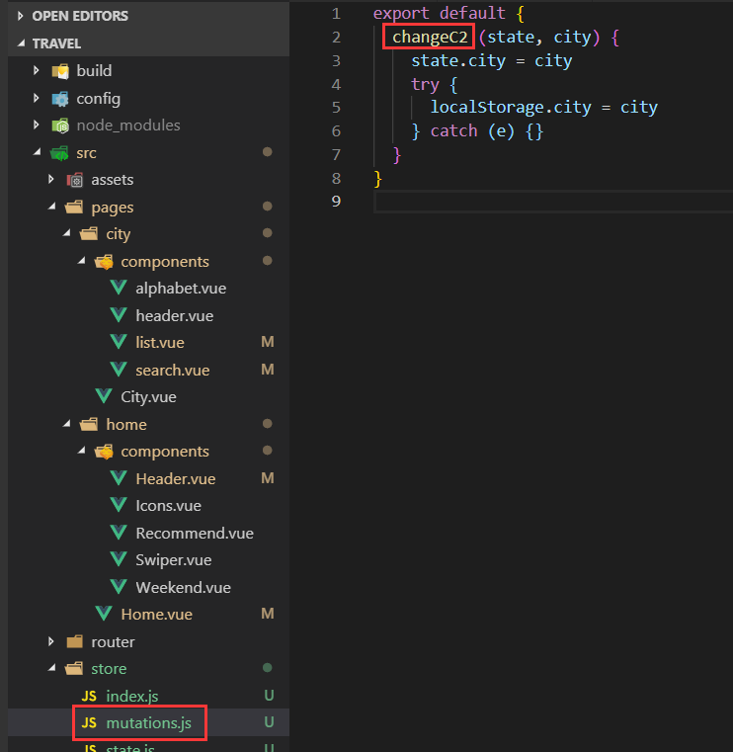Click the Vue icon beside Weekend.vue
The height and width of the screenshot is (752, 733).
click(119, 587)
